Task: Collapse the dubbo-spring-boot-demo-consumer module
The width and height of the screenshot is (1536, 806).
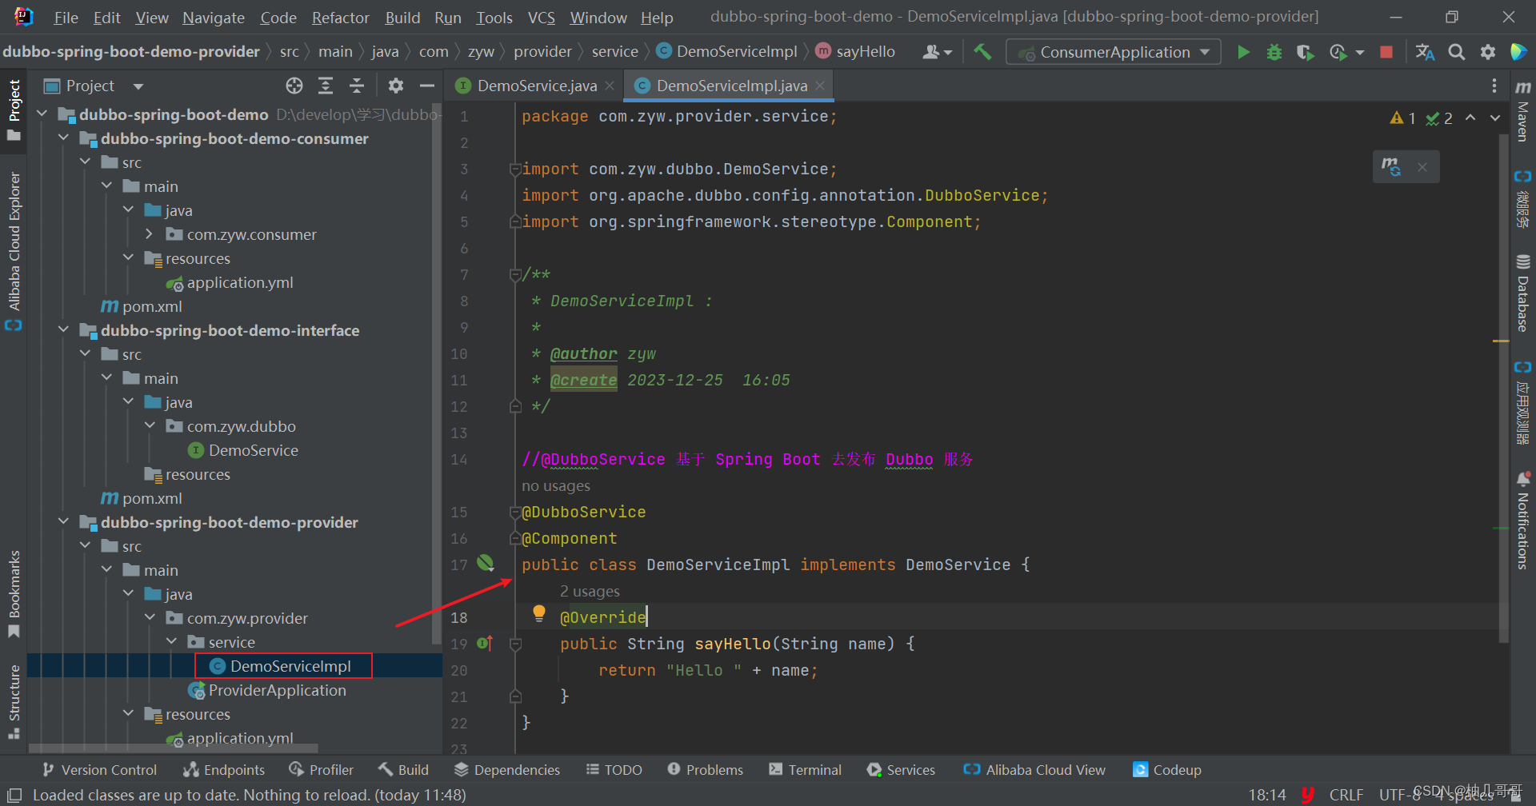Action: pos(64,138)
